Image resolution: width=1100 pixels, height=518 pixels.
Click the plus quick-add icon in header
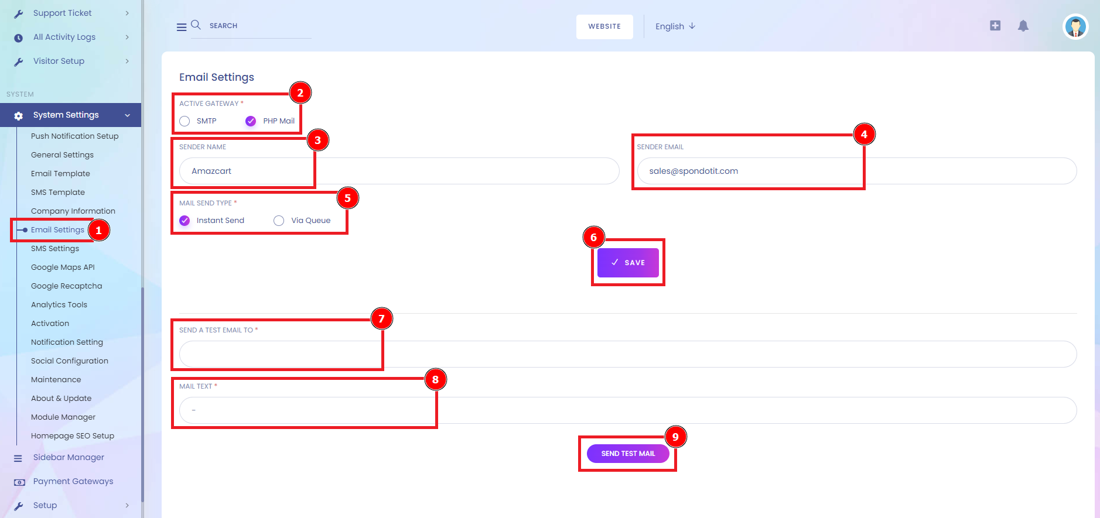pyautogui.click(x=995, y=26)
